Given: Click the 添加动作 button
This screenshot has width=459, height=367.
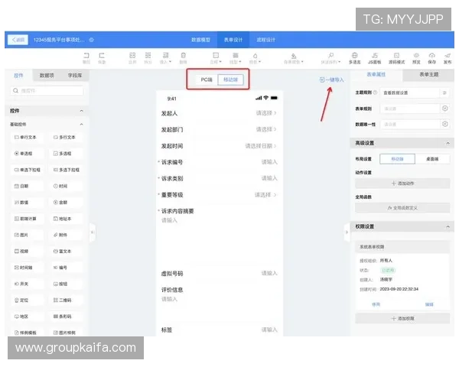Looking at the screenshot, I should [x=402, y=183].
